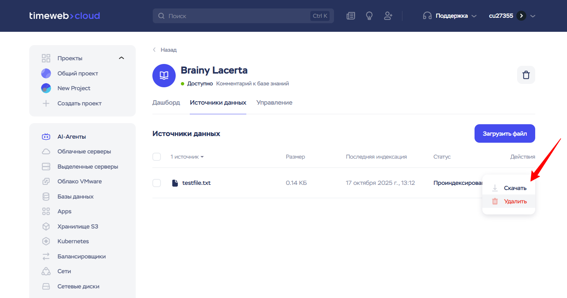Switch to the Управление tab
The width and height of the screenshot is (567, 298).
click(x=274, y=103)
